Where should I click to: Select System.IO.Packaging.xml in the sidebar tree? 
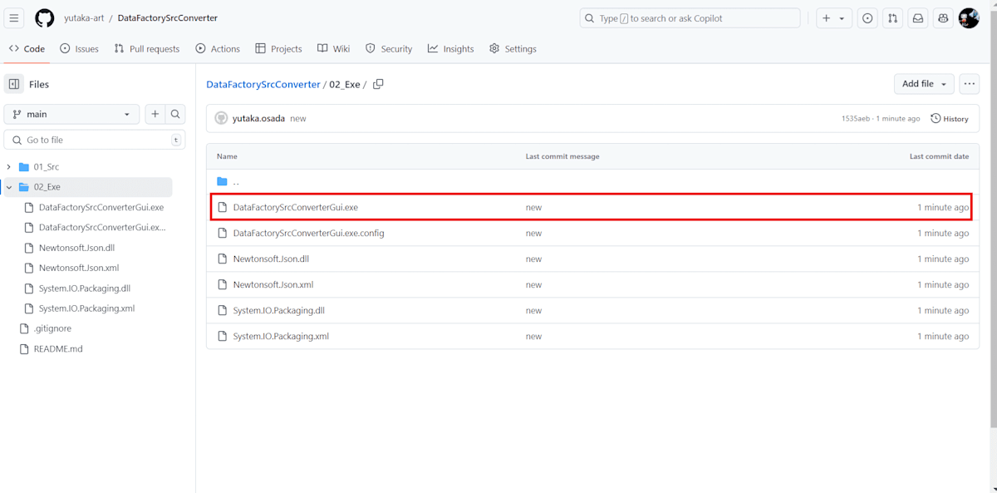[86, 308]
